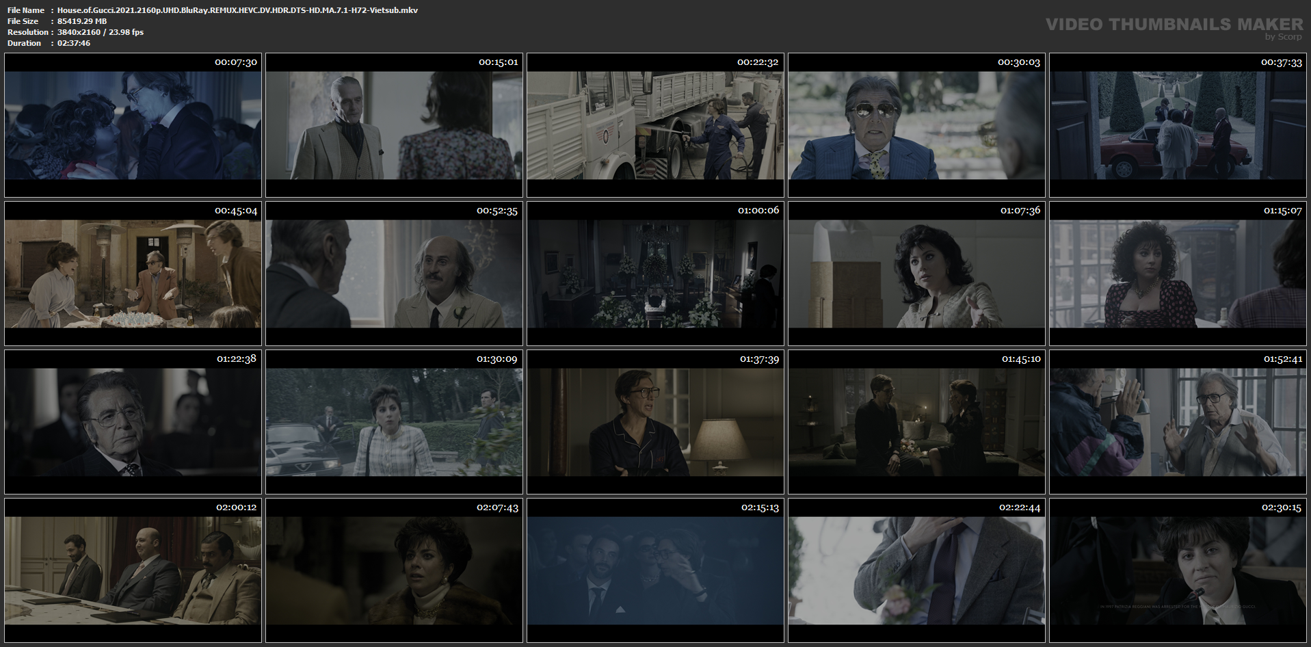The image size is (1311, 647).
Task: Click the timestamp text 00:07:30
Action: [236, 62]
